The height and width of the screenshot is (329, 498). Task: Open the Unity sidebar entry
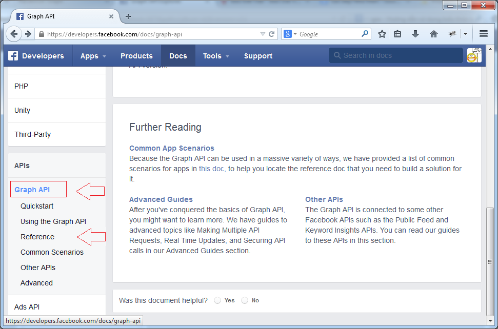pyautogui.click(x=57, y=110)
